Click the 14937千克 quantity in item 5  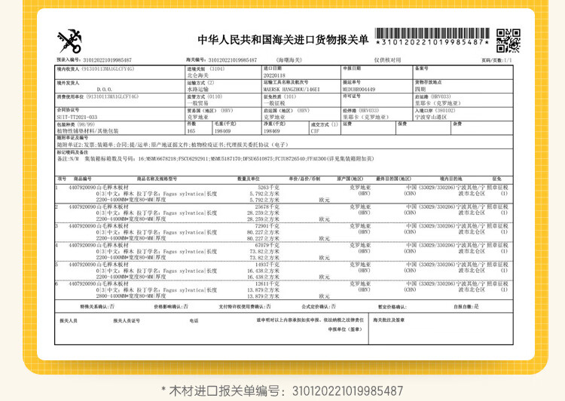(267, 265)
